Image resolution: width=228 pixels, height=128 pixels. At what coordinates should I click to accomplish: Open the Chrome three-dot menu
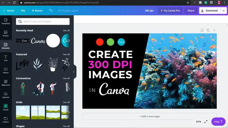click(225, 2)
